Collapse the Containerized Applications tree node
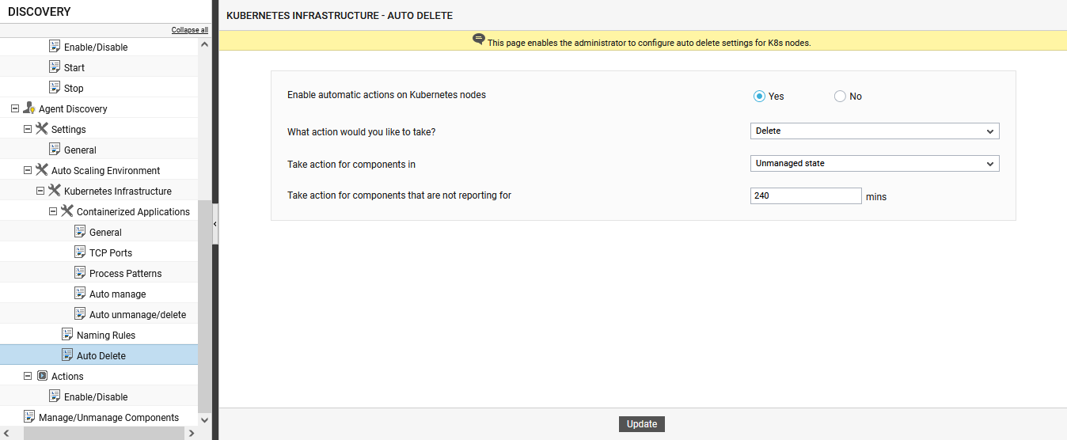The width and height of the screenshot is (1067, 440). tap(53, 211)
